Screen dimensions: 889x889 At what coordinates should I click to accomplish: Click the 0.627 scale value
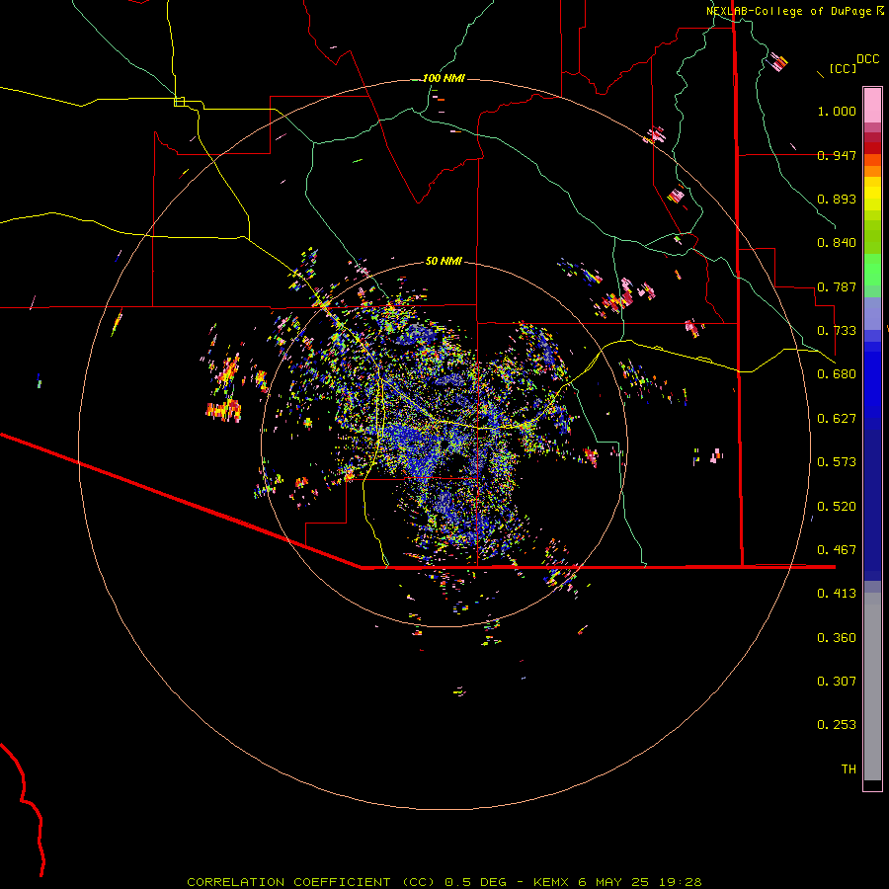click(837, 419)
